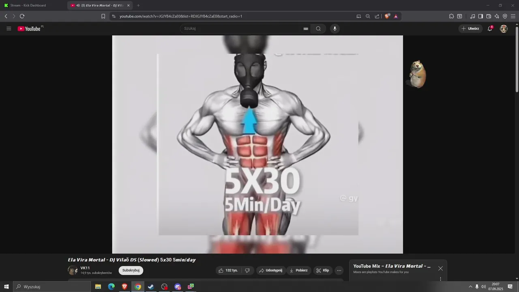Open VK11 channel avatar
Viewport: 519px width, 292px height.
(x=73, y=270)
